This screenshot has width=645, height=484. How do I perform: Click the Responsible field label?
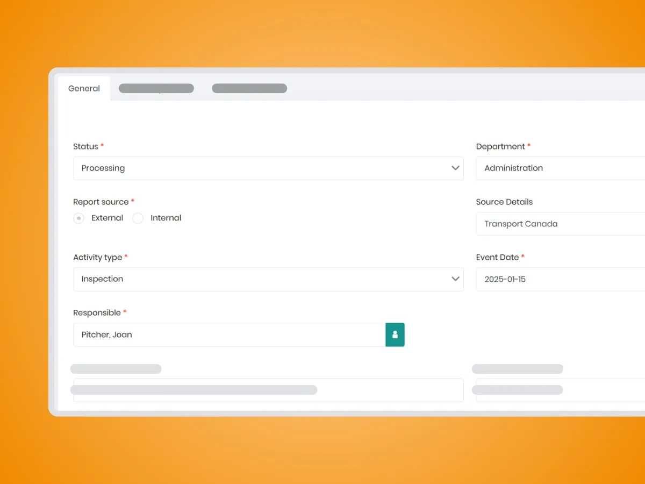pyautogui.click(x=97, y=313)
